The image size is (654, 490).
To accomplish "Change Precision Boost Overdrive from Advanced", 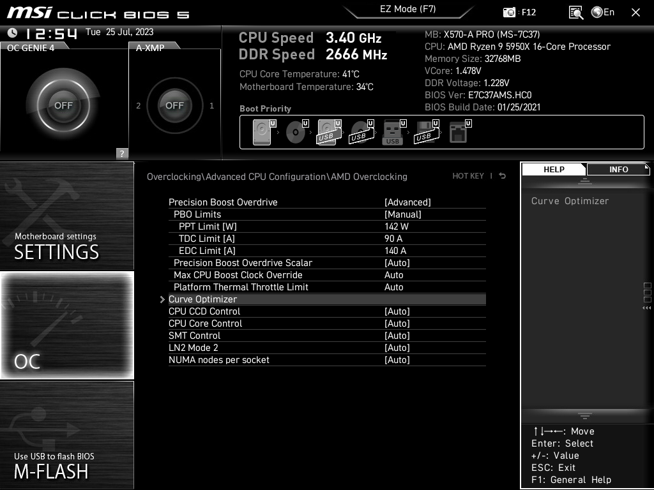I will (x=407, y=202).
